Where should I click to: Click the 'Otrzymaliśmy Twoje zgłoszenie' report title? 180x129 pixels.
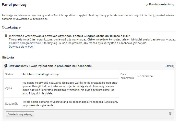[51, 66]
